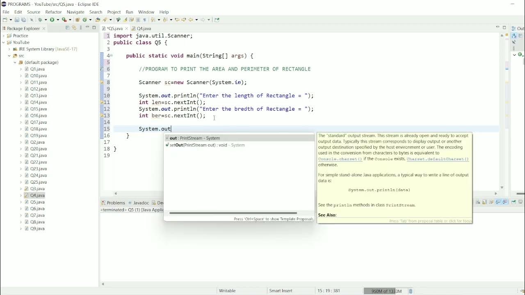Click the heap status memory bar
Screen dimensions: 525x295
pos(386,291)
